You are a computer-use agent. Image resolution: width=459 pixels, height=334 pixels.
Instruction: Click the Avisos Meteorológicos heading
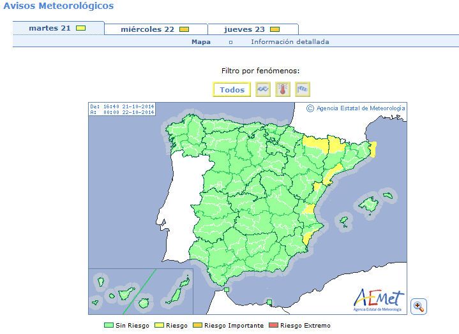[59, 6]
